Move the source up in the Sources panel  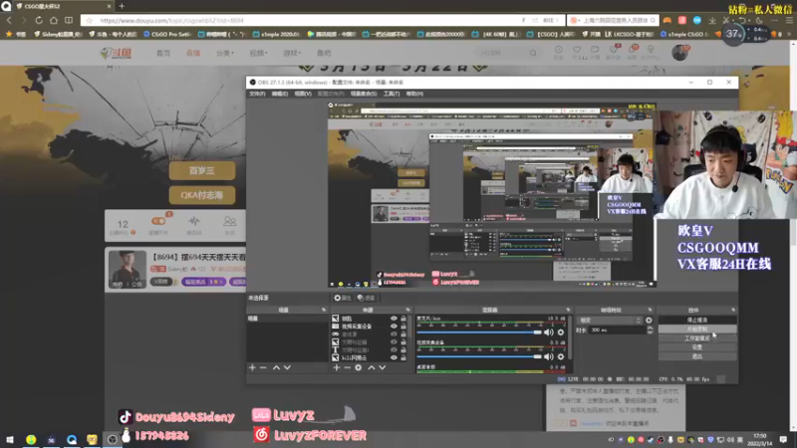point(371,367)
